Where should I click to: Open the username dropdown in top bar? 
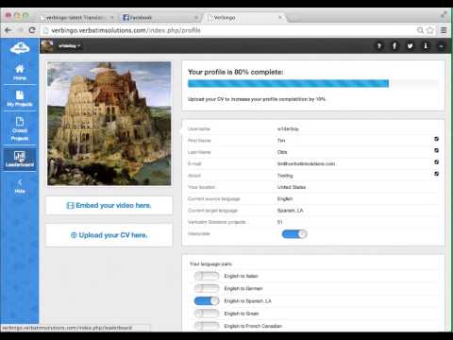(x=69, y=46)
